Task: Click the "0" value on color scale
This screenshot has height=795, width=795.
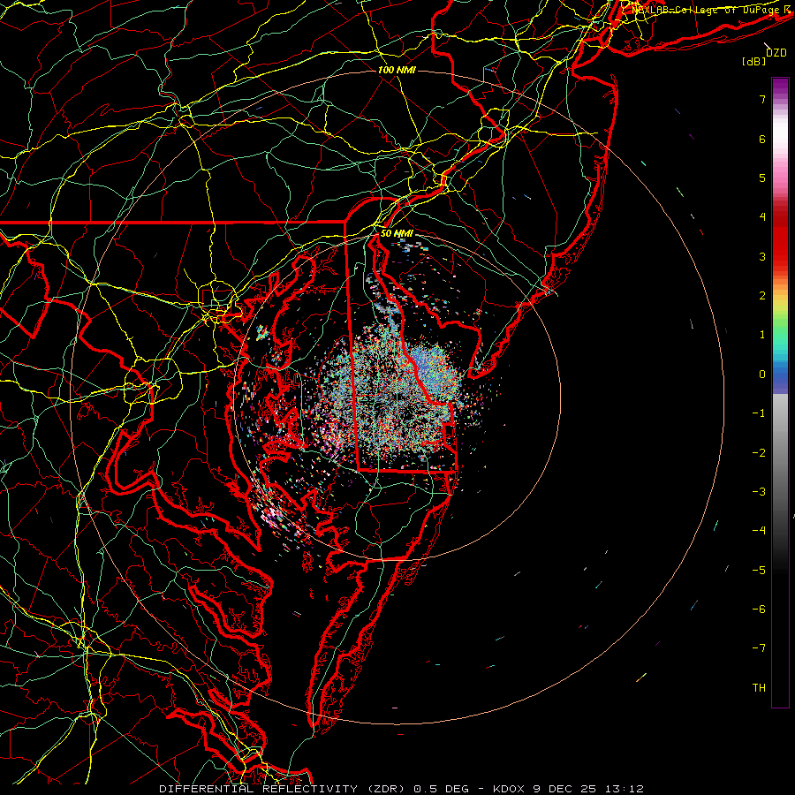Action: coord(762,375)
